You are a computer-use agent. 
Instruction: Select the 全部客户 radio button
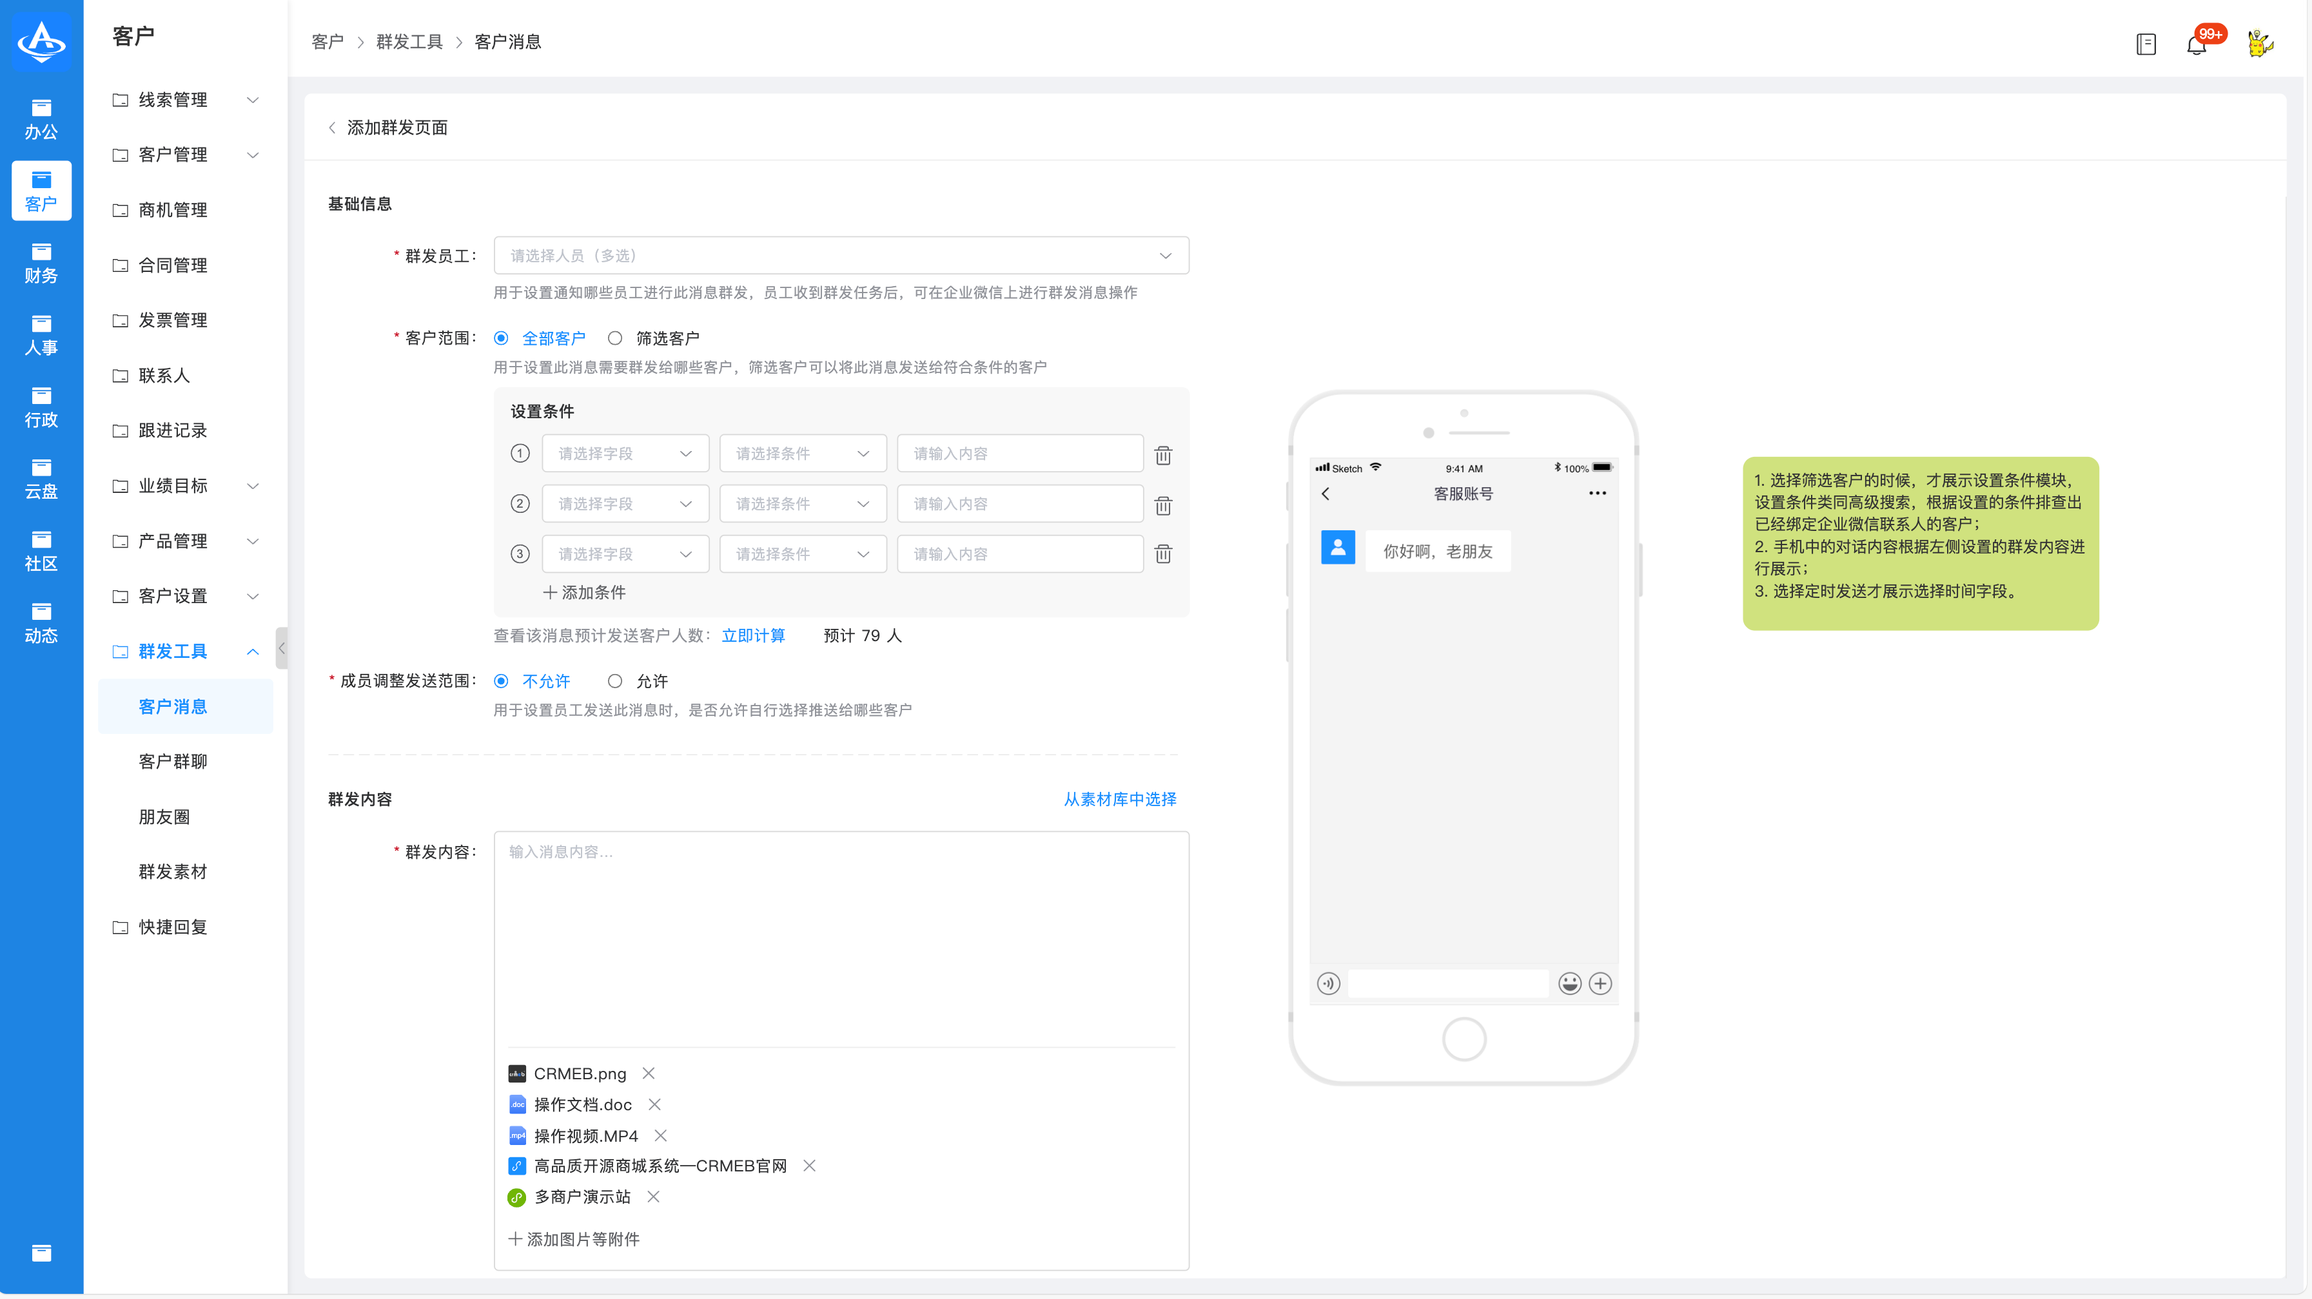tap(502, 338)
